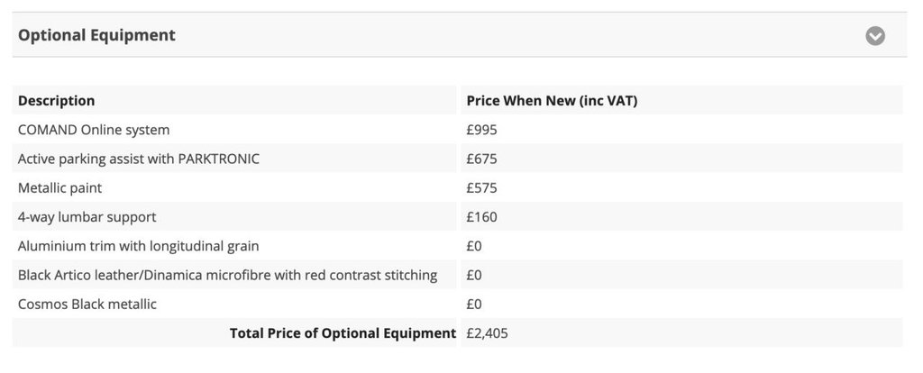Click the £160 price value
Screen dimensions: 923x373
[481, 217]
